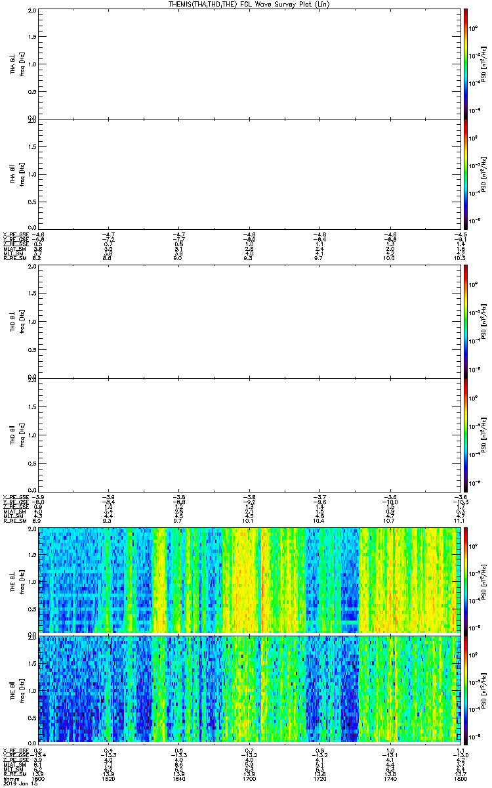Click the empty THA B-perpendicular spectrogram panel
This screenshot has height=788, width=492.
tap(249, 63)
